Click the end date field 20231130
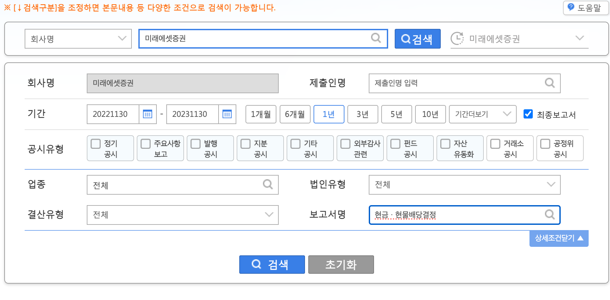610x300 pixels. (193, 114)
